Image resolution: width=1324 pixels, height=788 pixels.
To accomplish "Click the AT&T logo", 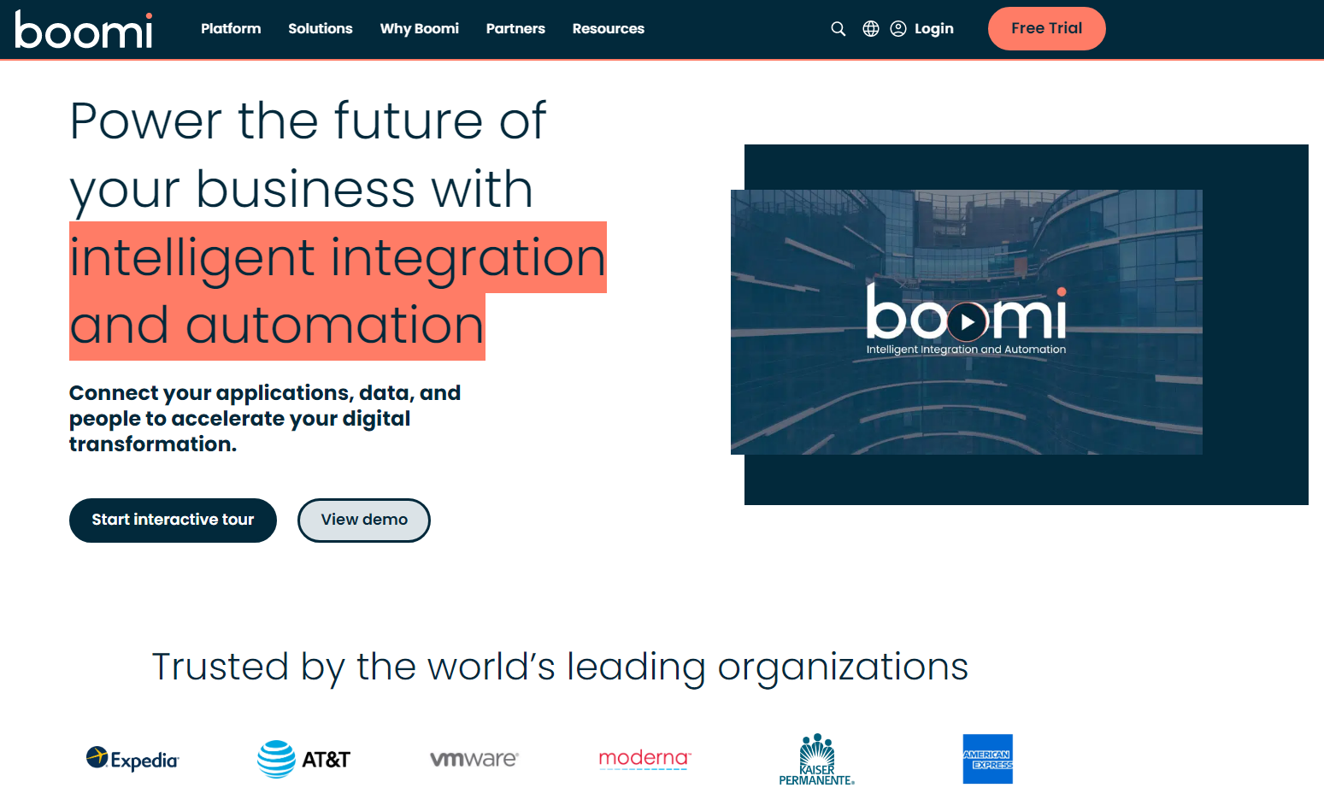I will click(x=304, y=759).
